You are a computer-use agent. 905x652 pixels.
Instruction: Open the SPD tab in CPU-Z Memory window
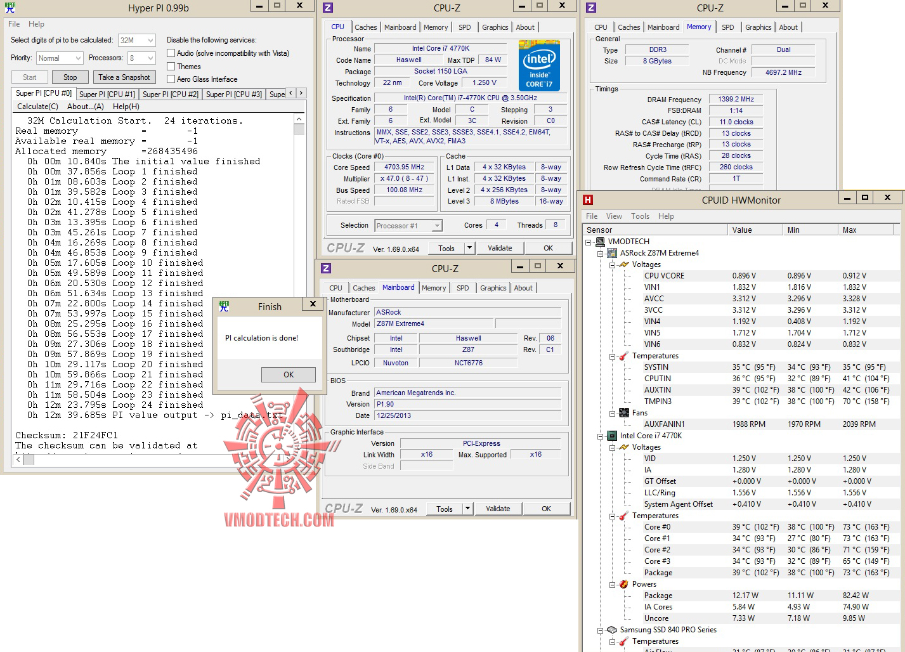[728, 27]
